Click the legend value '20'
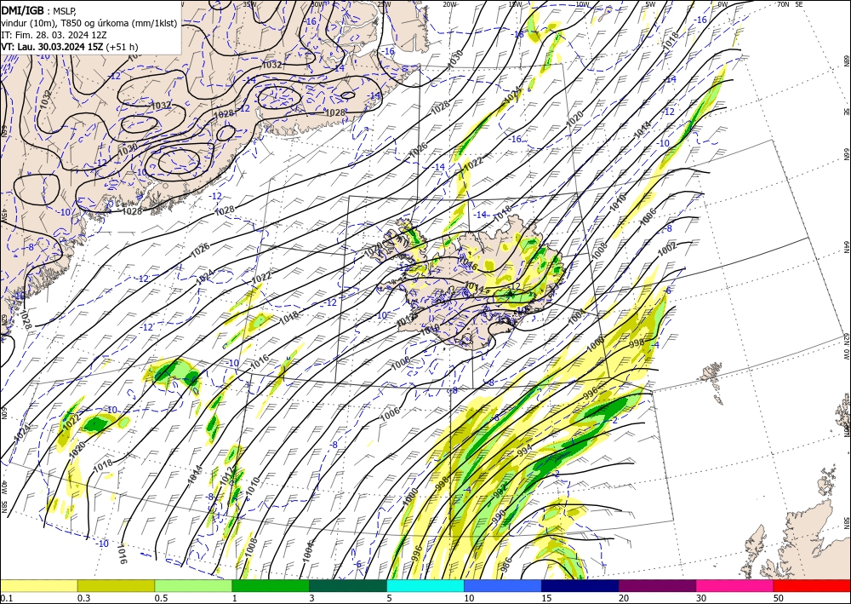Viewport: 851px width, 604px height. coord(624,598)
